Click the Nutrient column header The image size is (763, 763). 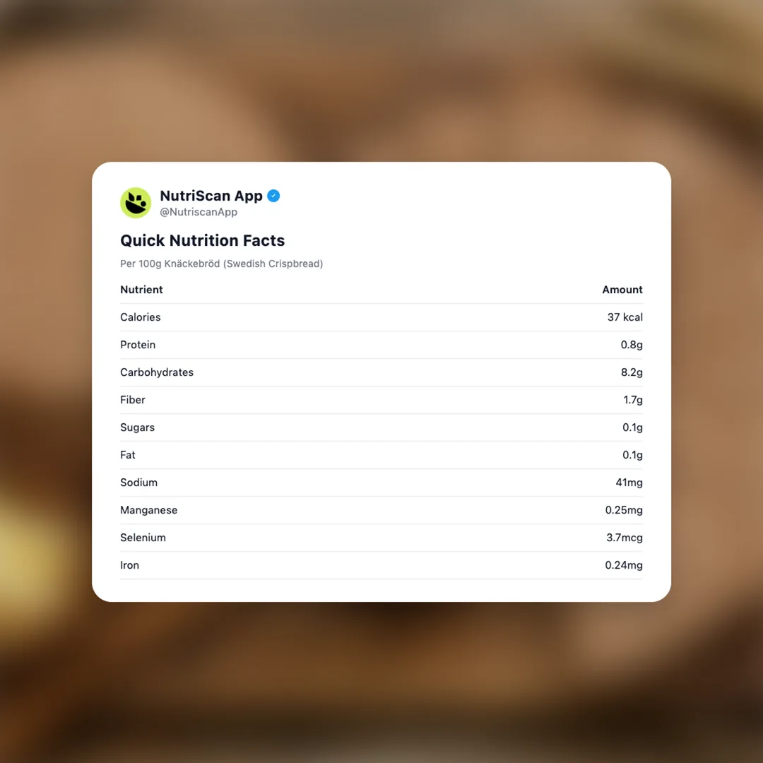coord(141,290)
